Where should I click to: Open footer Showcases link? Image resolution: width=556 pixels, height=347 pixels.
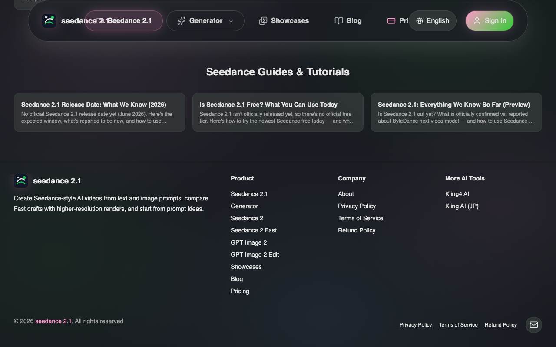246,267
